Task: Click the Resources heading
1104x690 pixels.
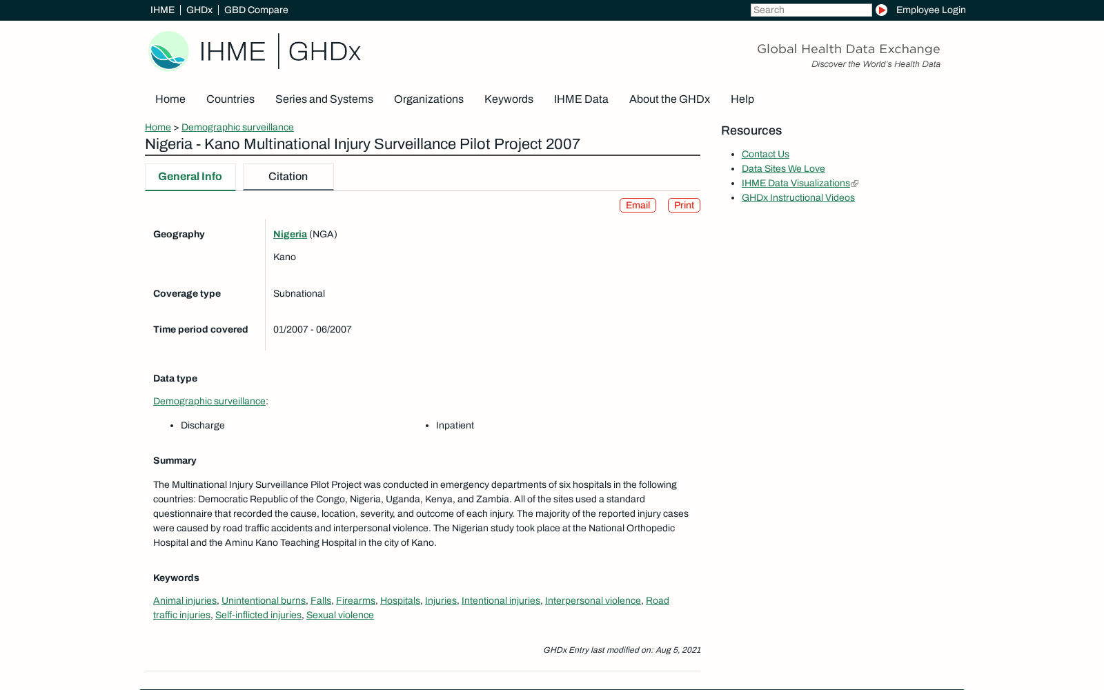Action: pos(751,130)
